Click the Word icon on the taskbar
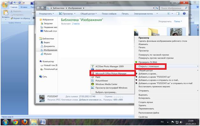 43,122
